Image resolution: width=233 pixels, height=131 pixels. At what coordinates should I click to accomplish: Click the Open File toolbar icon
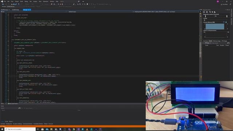tap(12, 4)
